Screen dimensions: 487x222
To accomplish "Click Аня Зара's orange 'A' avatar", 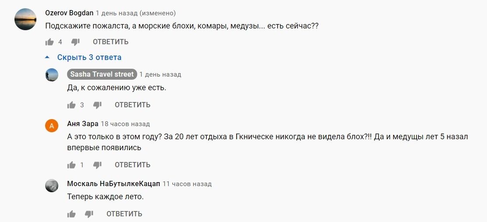I will 52,126.
